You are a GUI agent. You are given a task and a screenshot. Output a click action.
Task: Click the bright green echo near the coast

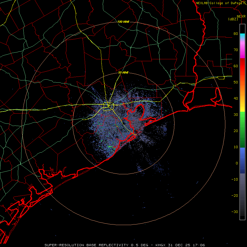coord(110,147)
